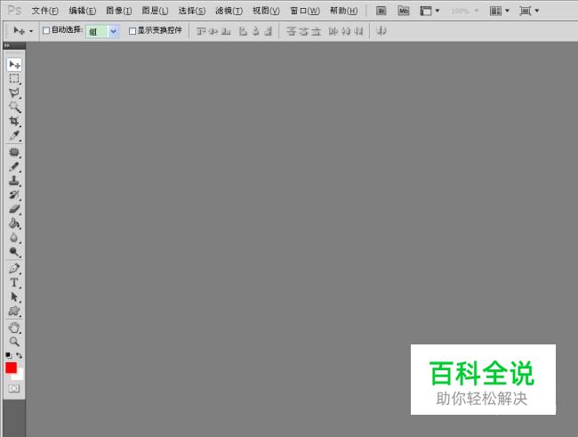Screen dimensions: 578x437
Task: Select the Pen tool
Action: click(x=14, y=268)
